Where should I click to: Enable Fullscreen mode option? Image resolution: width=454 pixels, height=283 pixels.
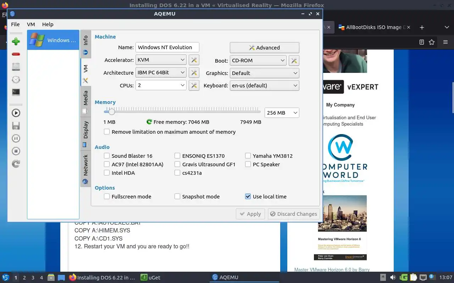pos(107,196)
